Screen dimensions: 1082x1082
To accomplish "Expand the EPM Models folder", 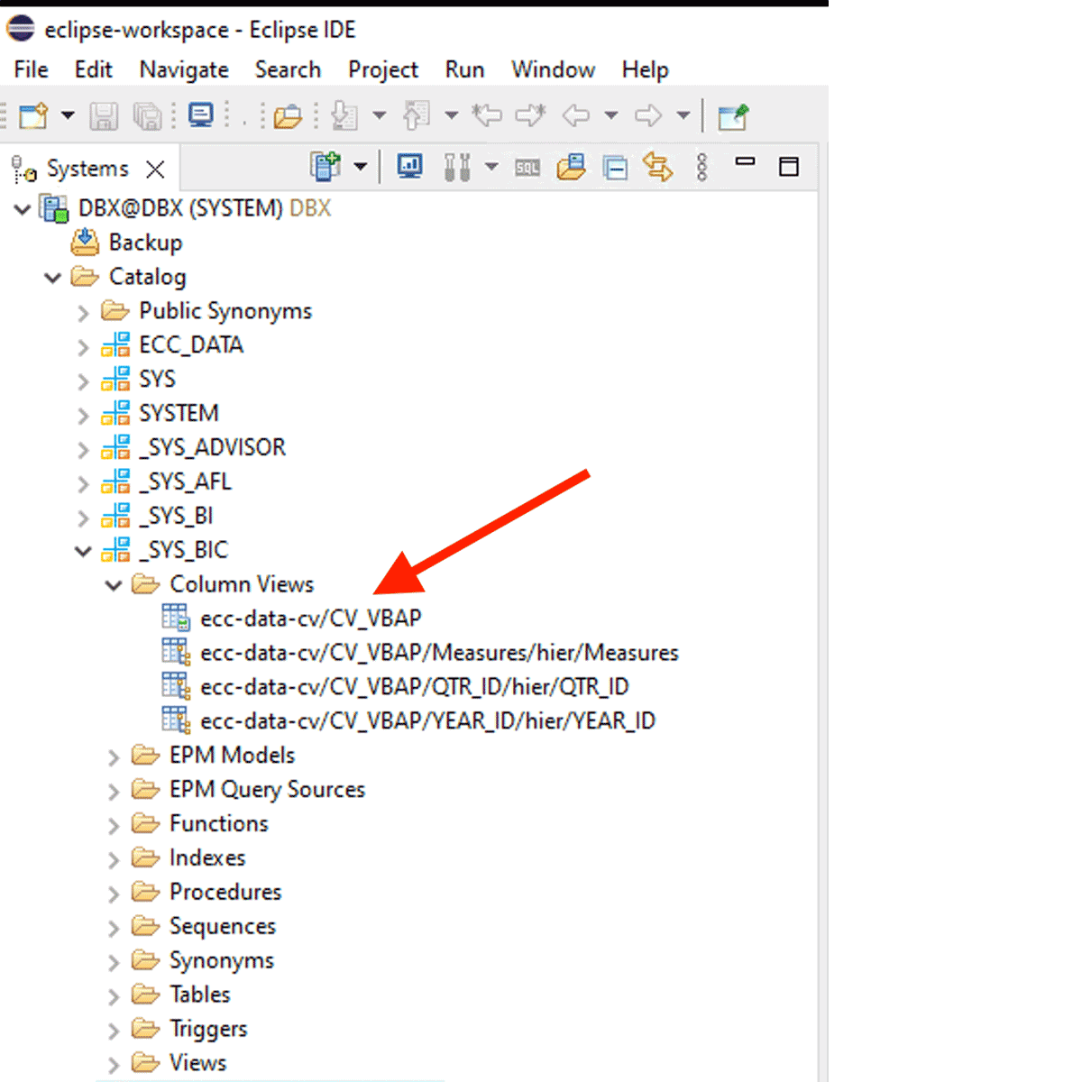I will [x=114, y=757].
